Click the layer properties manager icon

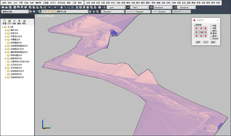39,11
